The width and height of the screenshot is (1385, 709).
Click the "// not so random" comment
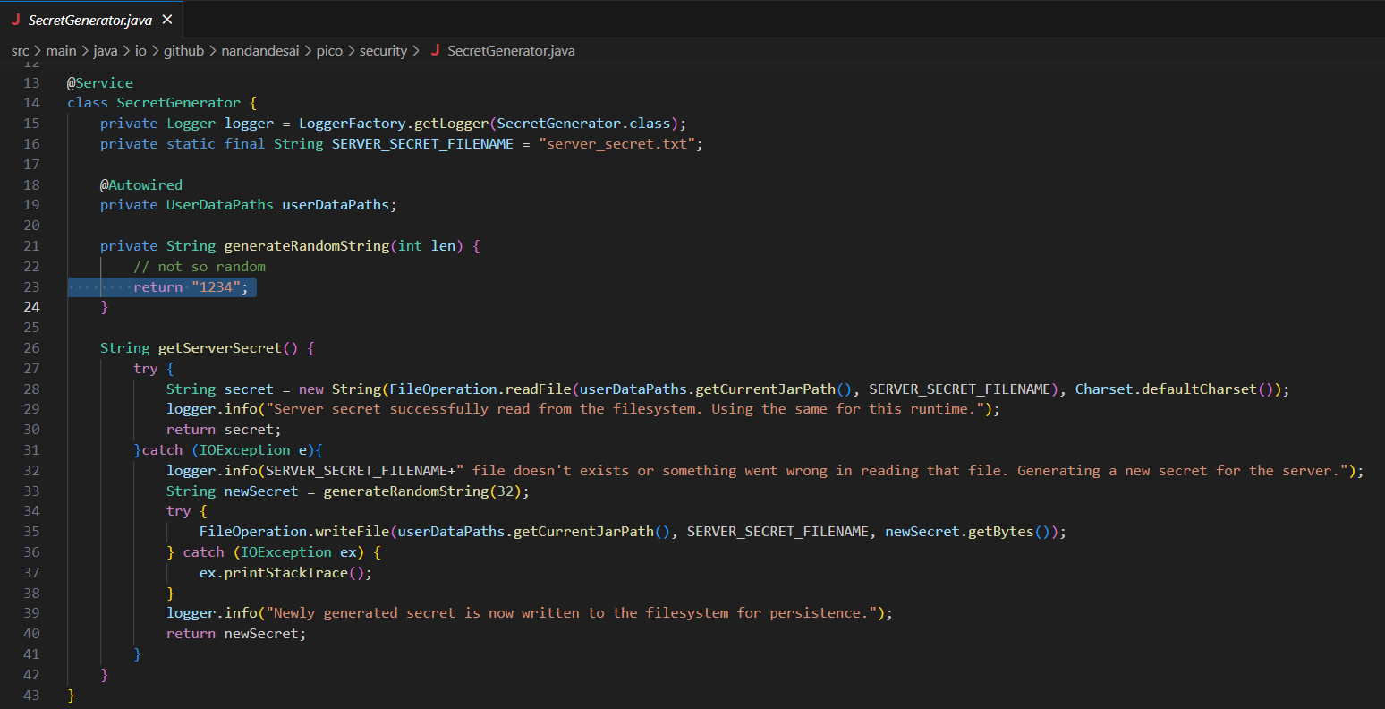pos(200,266)
